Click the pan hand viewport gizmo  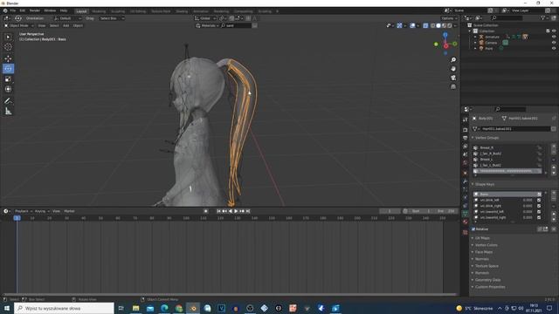coord(453,69)
